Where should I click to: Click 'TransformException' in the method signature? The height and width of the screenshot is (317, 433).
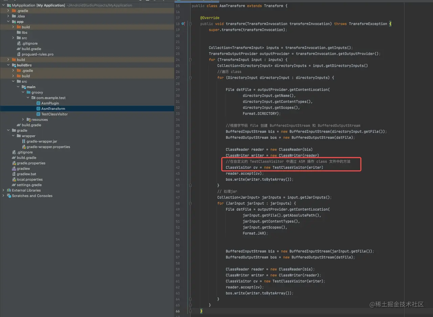tap(368, 24)
